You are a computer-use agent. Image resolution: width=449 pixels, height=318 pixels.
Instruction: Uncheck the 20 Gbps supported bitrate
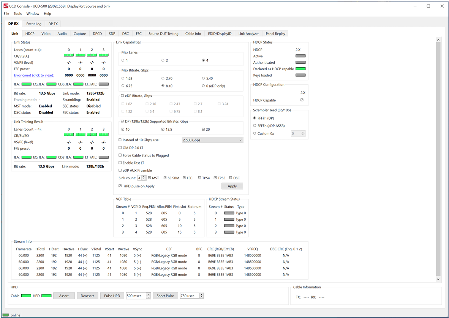(203, 130)
